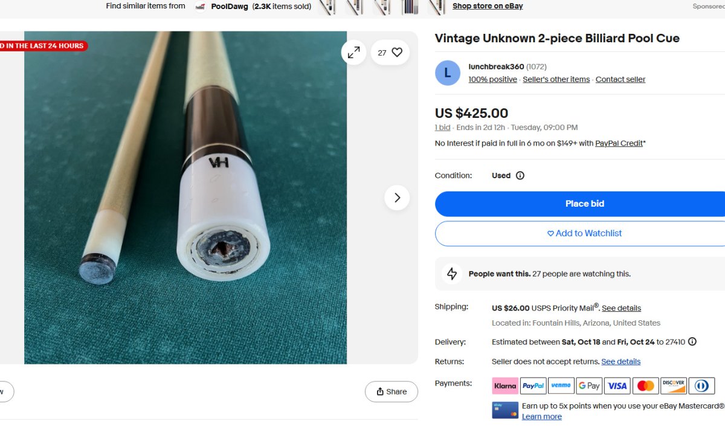Viewport: 725px width, 426px height.
Task: Show the next product photo
Action: click(x=397, y=198)
